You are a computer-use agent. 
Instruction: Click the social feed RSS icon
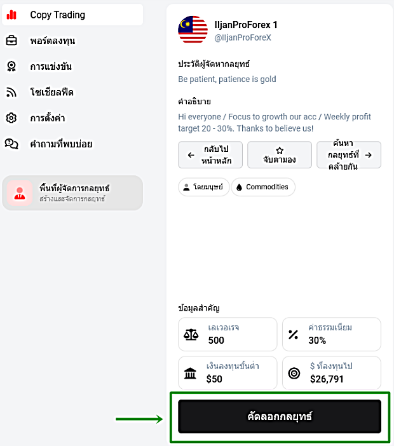[x=11, y=92]
